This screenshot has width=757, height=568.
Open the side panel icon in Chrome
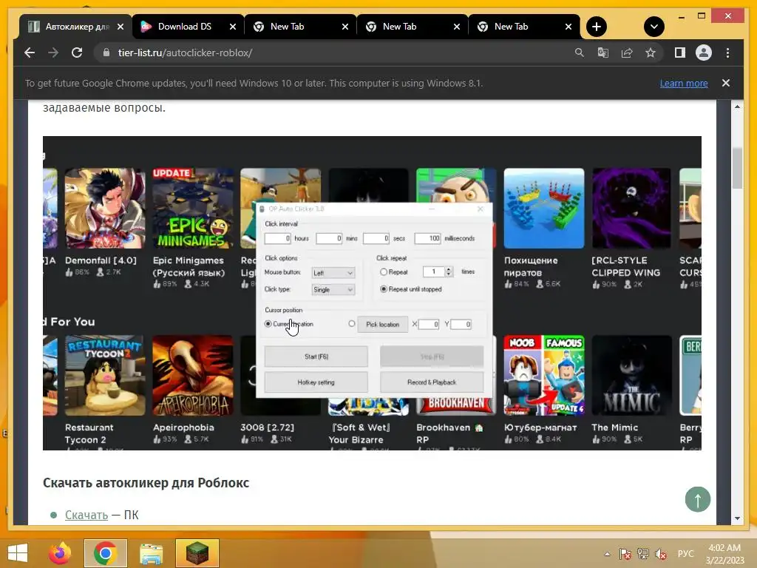[680, 53]
